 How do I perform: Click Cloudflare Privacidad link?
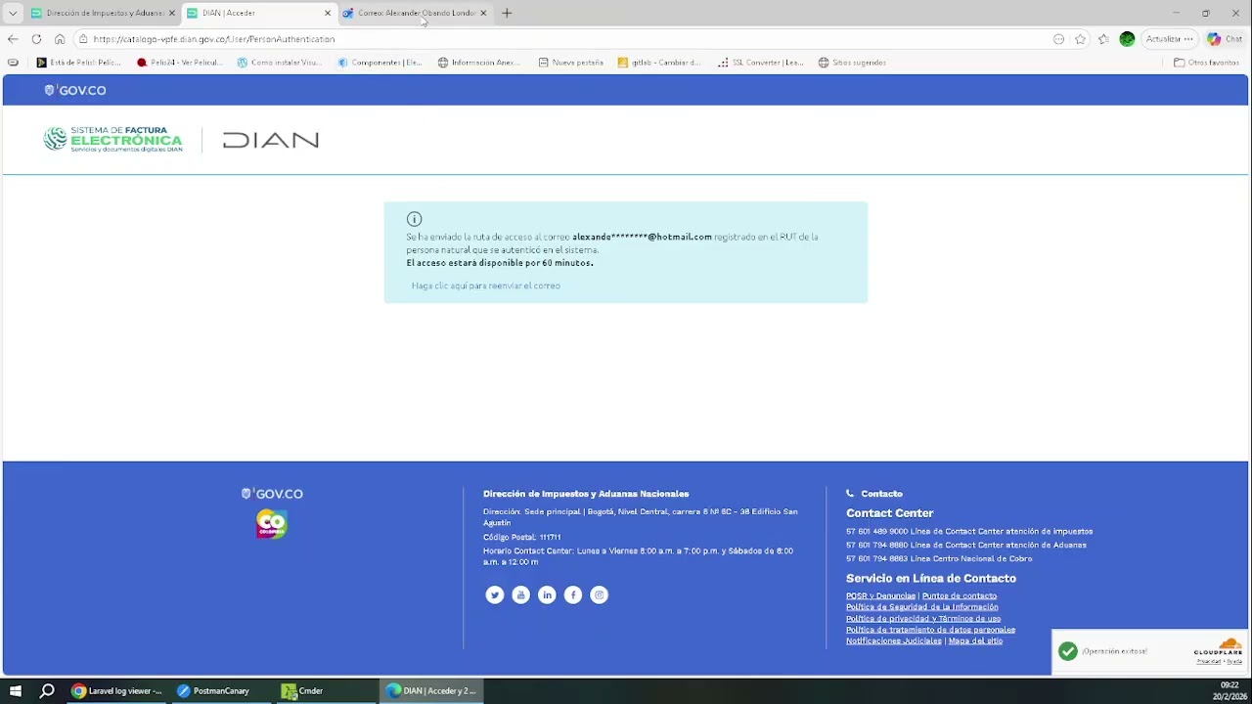(x=1209, y=661)
